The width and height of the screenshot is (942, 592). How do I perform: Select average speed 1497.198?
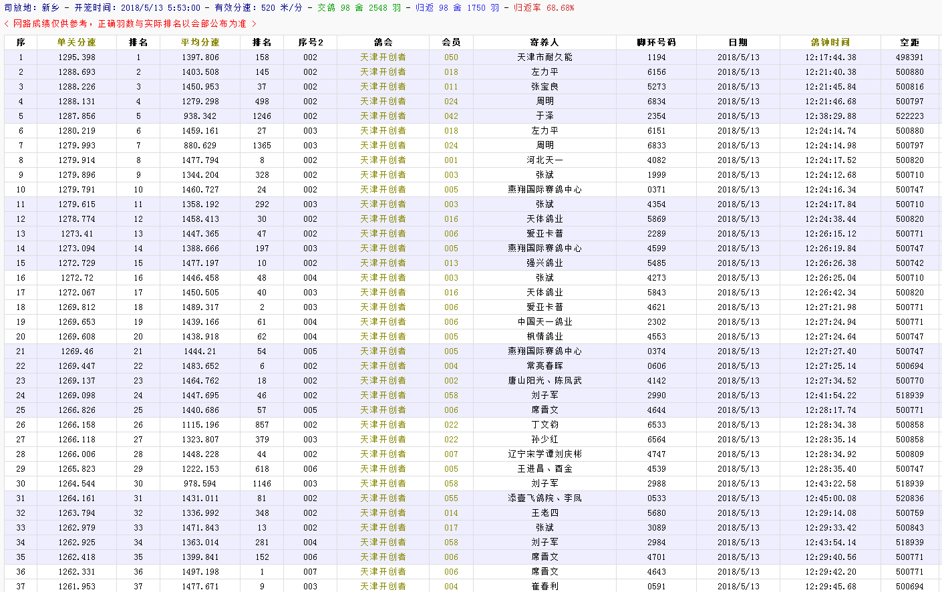pyautogui.click(x=200, y=572)
